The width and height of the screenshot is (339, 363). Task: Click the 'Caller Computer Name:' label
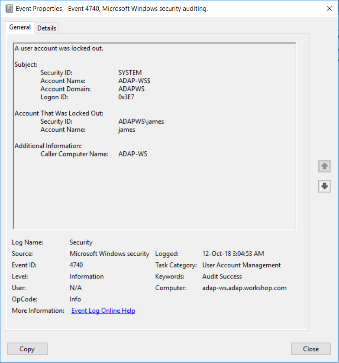74,154
